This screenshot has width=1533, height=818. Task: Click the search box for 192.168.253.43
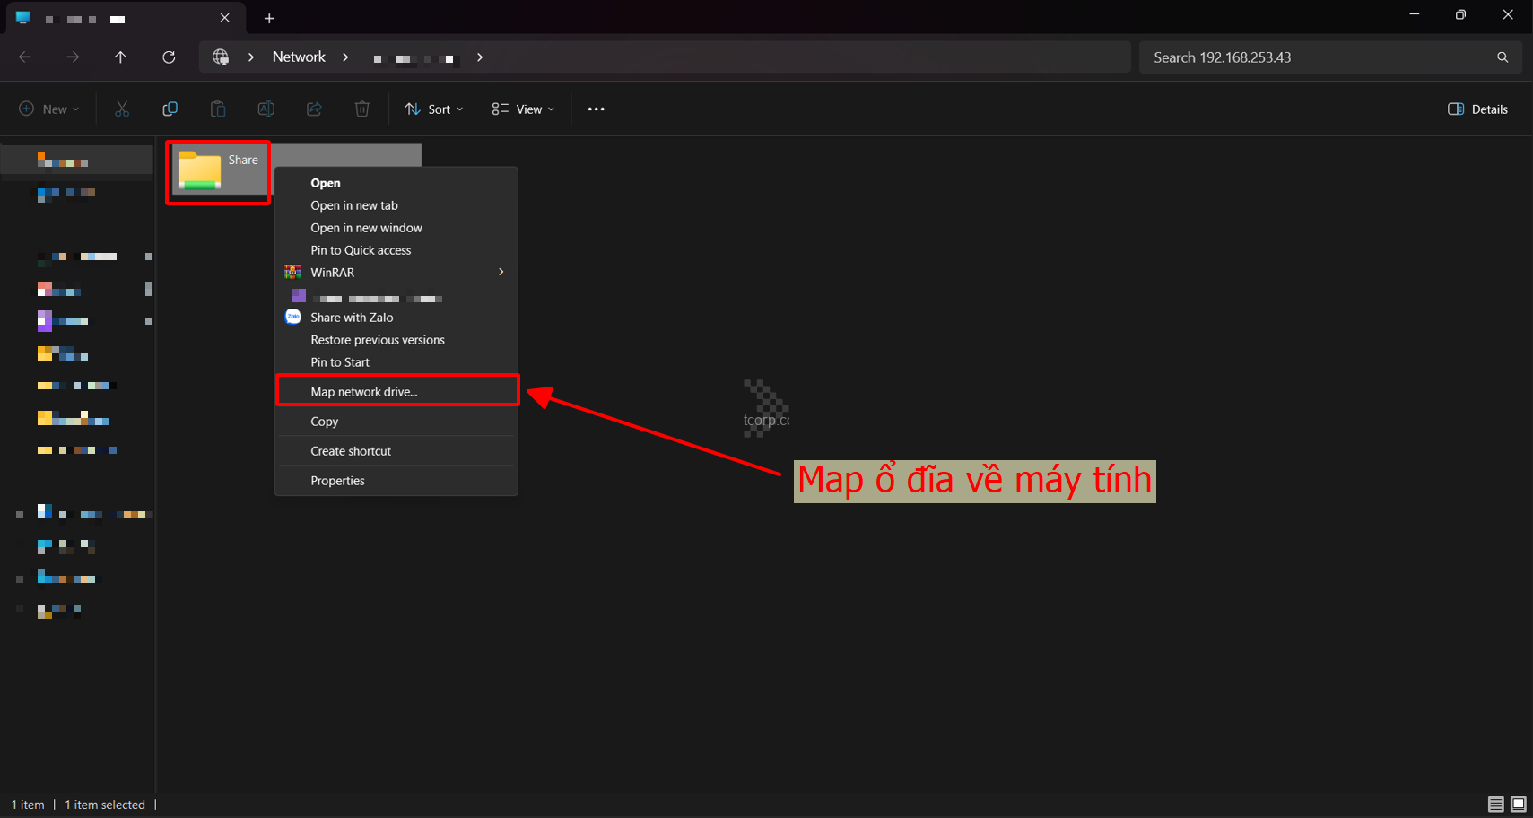[x=1319, y=57]
